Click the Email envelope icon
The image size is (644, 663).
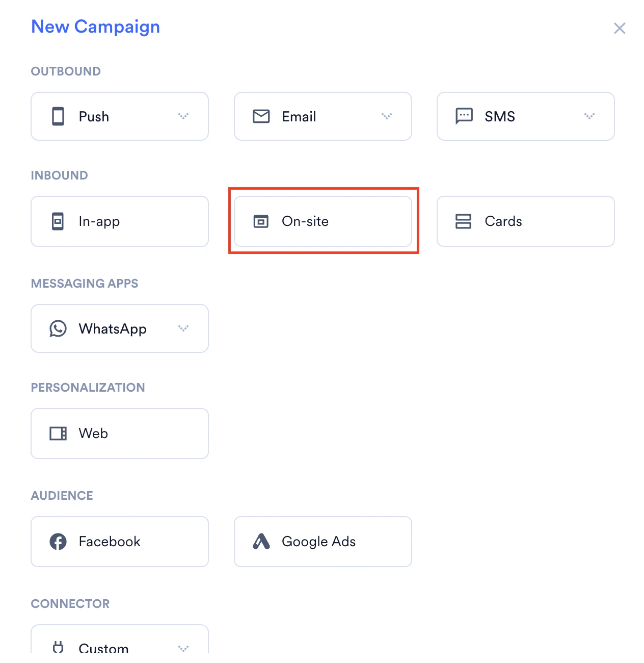[261, 116]
